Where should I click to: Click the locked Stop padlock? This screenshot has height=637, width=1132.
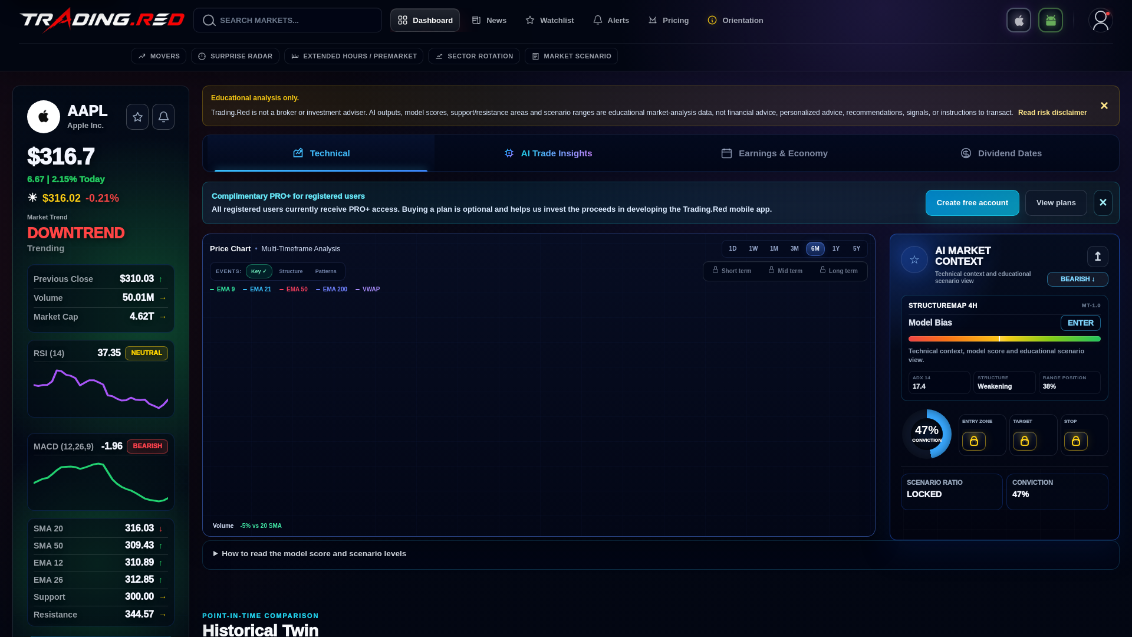point(1076,441)
